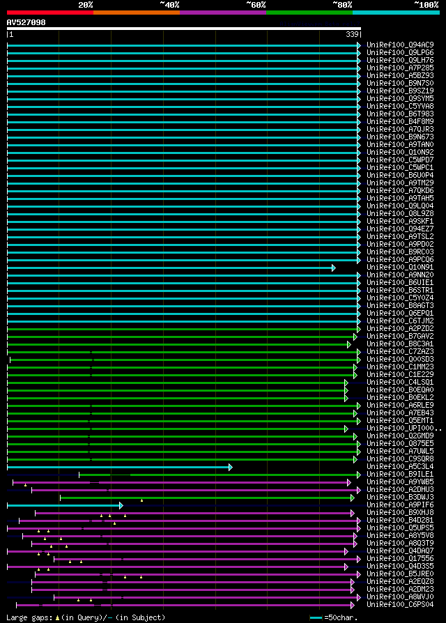Click the arrowhead ending the UniRef100_UPI000.. bar

pyautogui.click(x=346, y=429)
